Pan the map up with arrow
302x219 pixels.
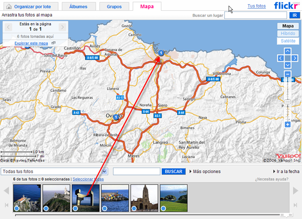[288, 51]
